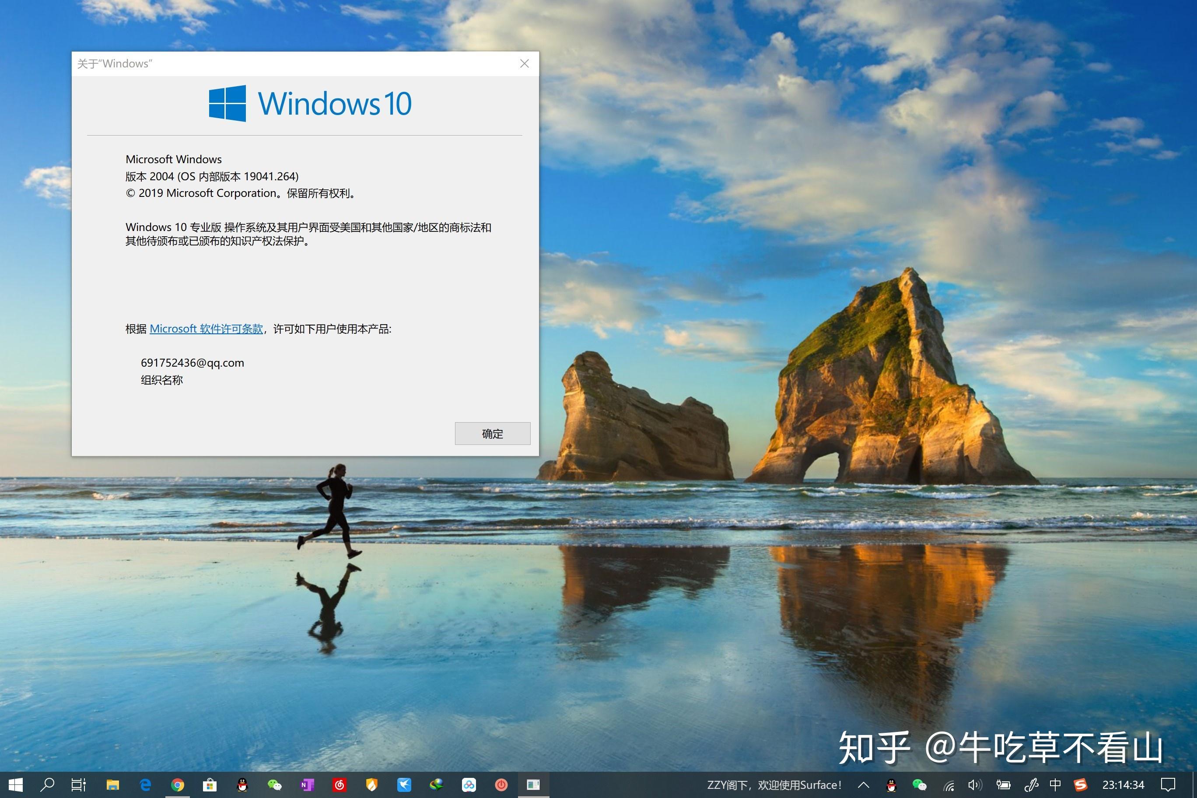Viewport: 1197px width, 798px height.
Task: Toggle Sogou input mode in the tray
Action: click(1081, 785)
